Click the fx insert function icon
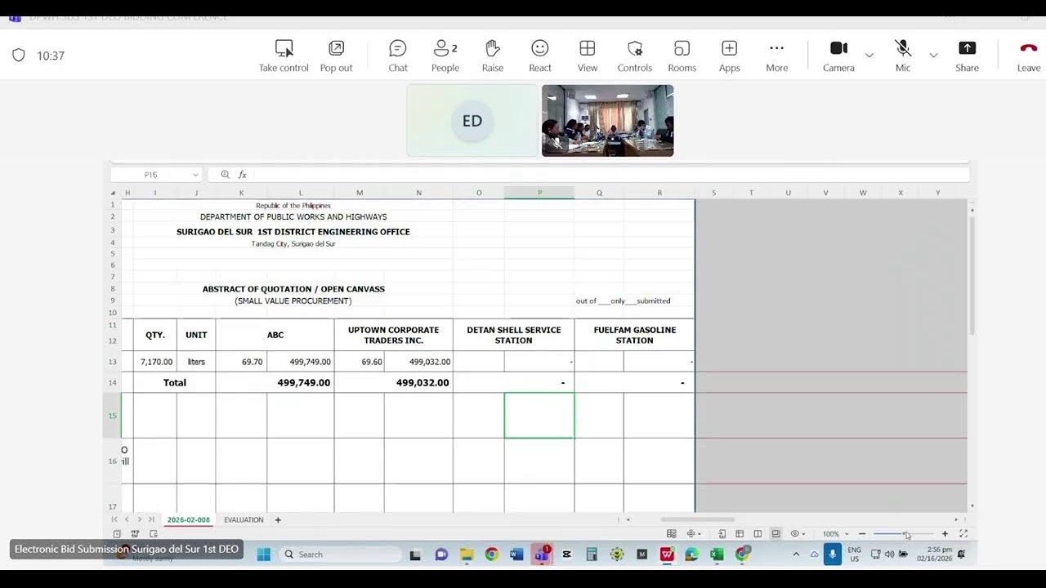The image size is (1046, 588). [x=243, y=175]
